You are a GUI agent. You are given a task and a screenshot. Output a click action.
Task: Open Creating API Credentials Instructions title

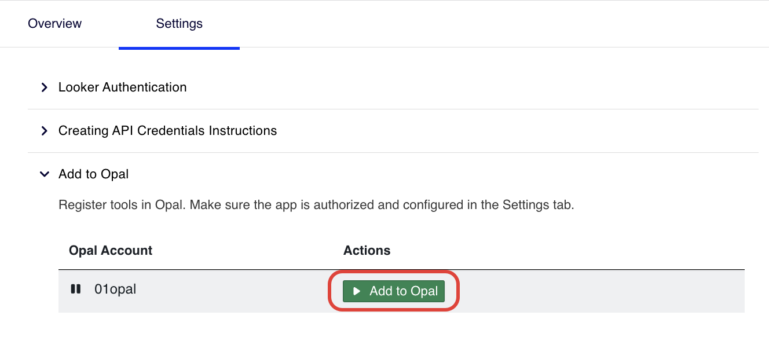tap(168, 131)
